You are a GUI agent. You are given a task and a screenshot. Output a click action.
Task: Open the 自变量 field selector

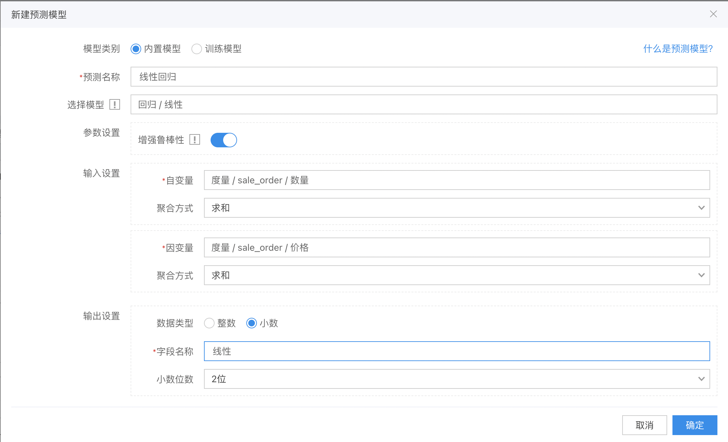point(457,180)
